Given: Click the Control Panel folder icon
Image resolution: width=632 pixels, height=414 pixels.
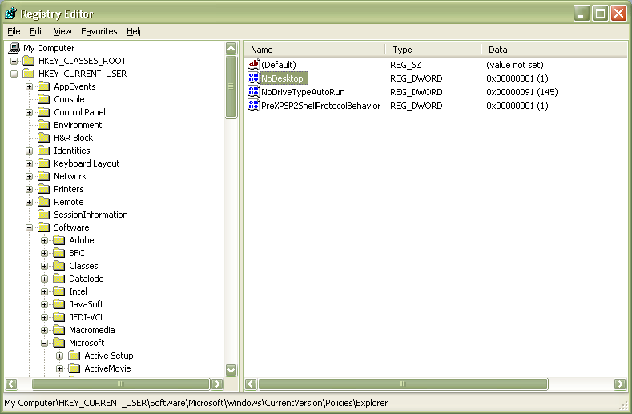Looking at the screenshot, I should 43,112.
